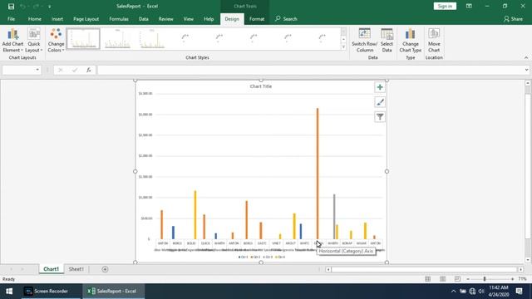Switch to Page Layout view in status bar
532x299 pixels.
442,279
